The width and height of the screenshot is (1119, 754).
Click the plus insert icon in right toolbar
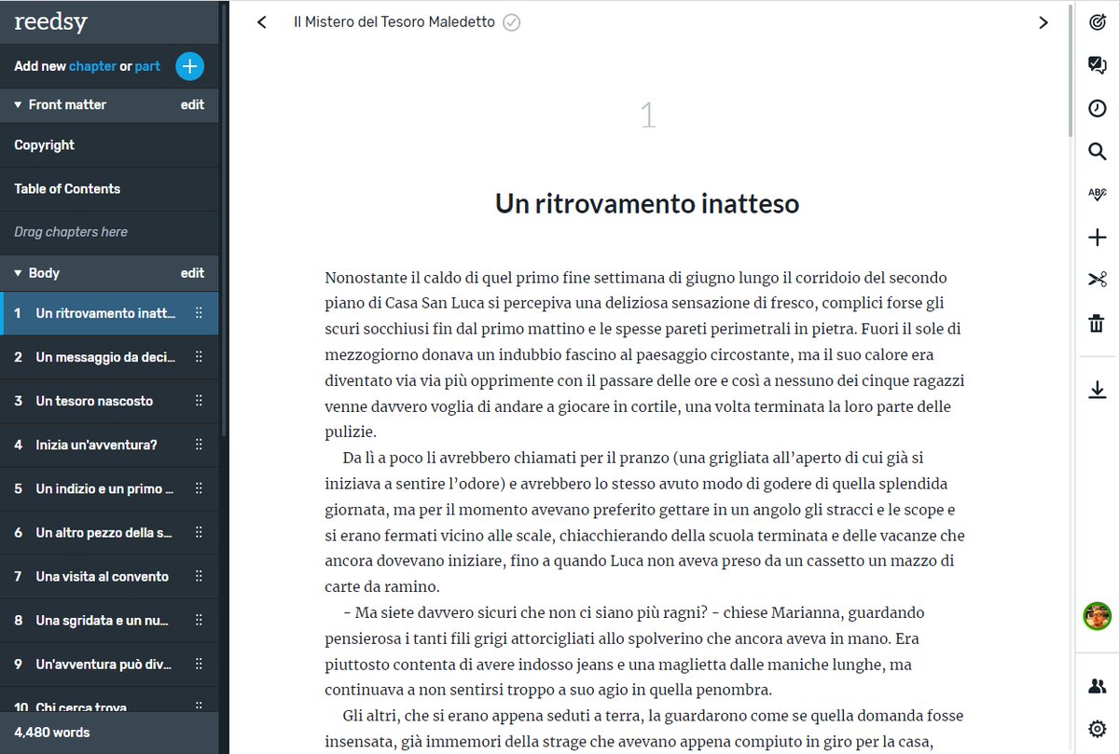pos(1098,237)
